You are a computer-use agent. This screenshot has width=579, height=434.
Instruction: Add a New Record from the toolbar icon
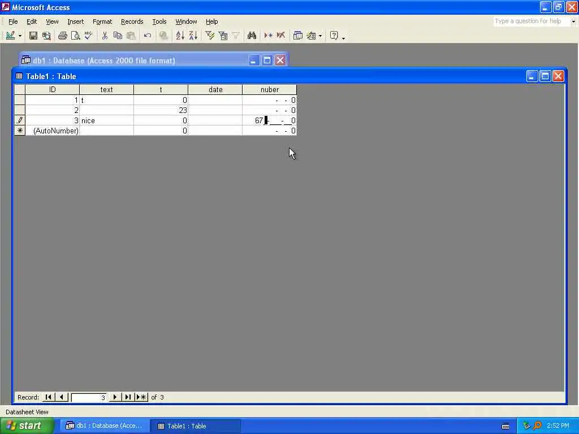[268, 36]
